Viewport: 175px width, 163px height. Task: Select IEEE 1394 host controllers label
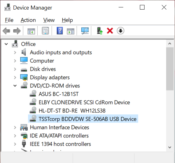tap(60, 144)
